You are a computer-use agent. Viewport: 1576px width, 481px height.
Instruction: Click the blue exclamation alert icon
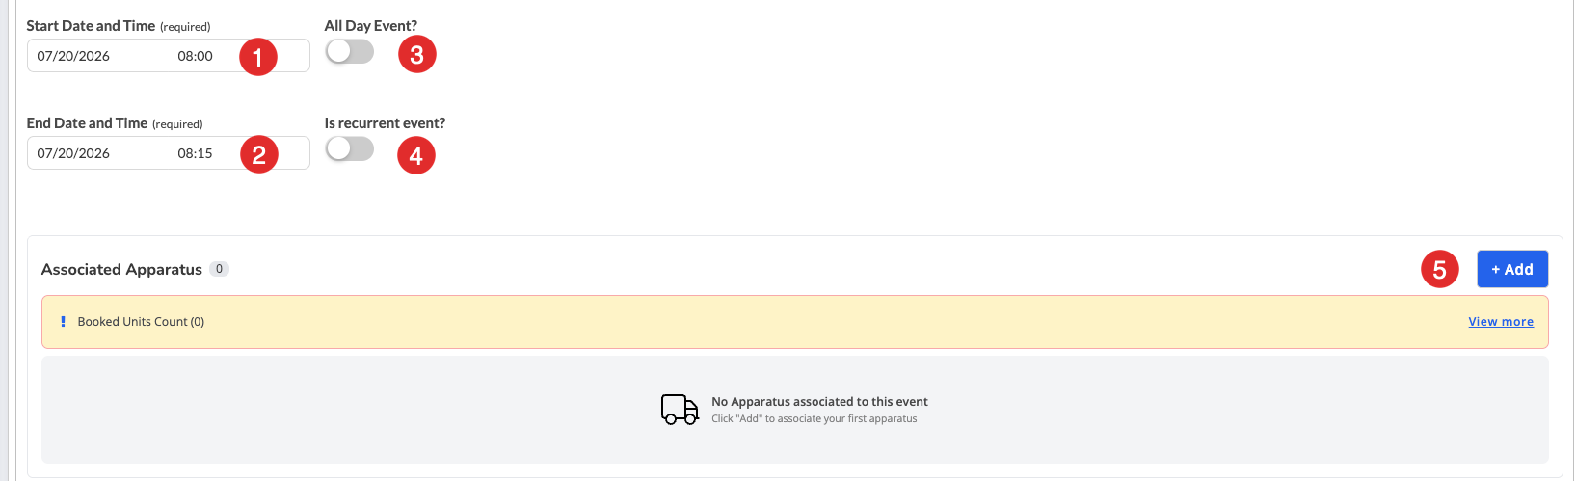63,322
